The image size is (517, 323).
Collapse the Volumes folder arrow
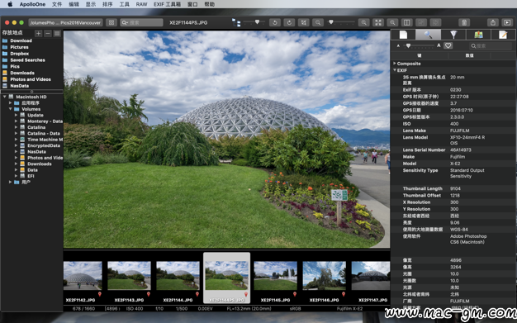pos(10,109)
